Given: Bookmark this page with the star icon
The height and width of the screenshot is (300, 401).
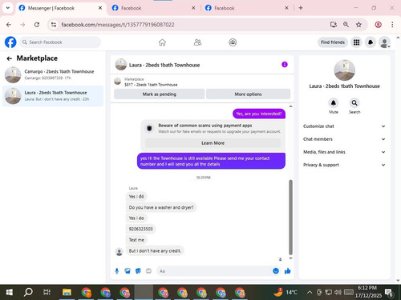Looking at the screenshot, I should coord(358,25).
